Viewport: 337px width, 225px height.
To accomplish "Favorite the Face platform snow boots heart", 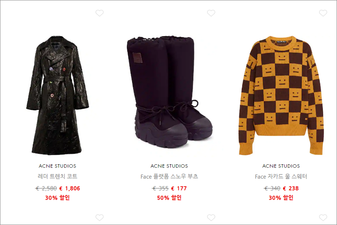I will pyautogui.click(x=211, y=13).
